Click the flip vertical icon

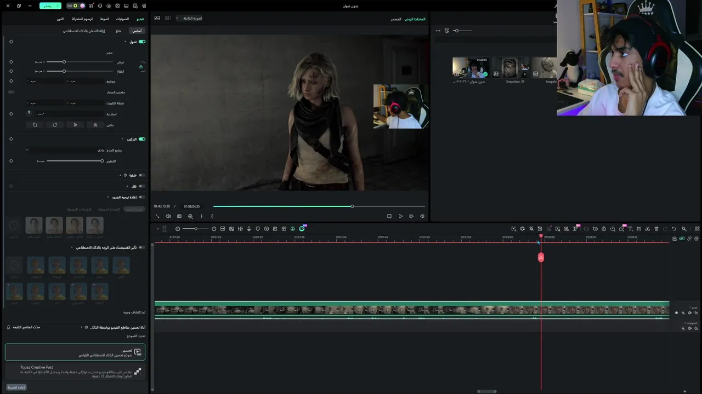point(75,125)
